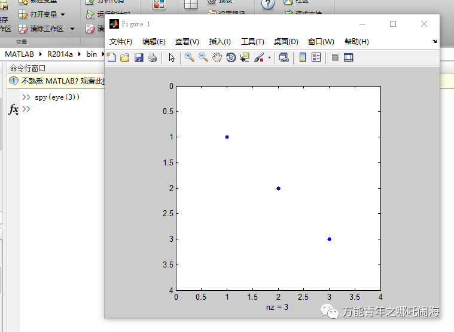This screenshot has height=332, width=454.
Task: Select the Zoom Out magnifier tool
Action: [203, 57]
